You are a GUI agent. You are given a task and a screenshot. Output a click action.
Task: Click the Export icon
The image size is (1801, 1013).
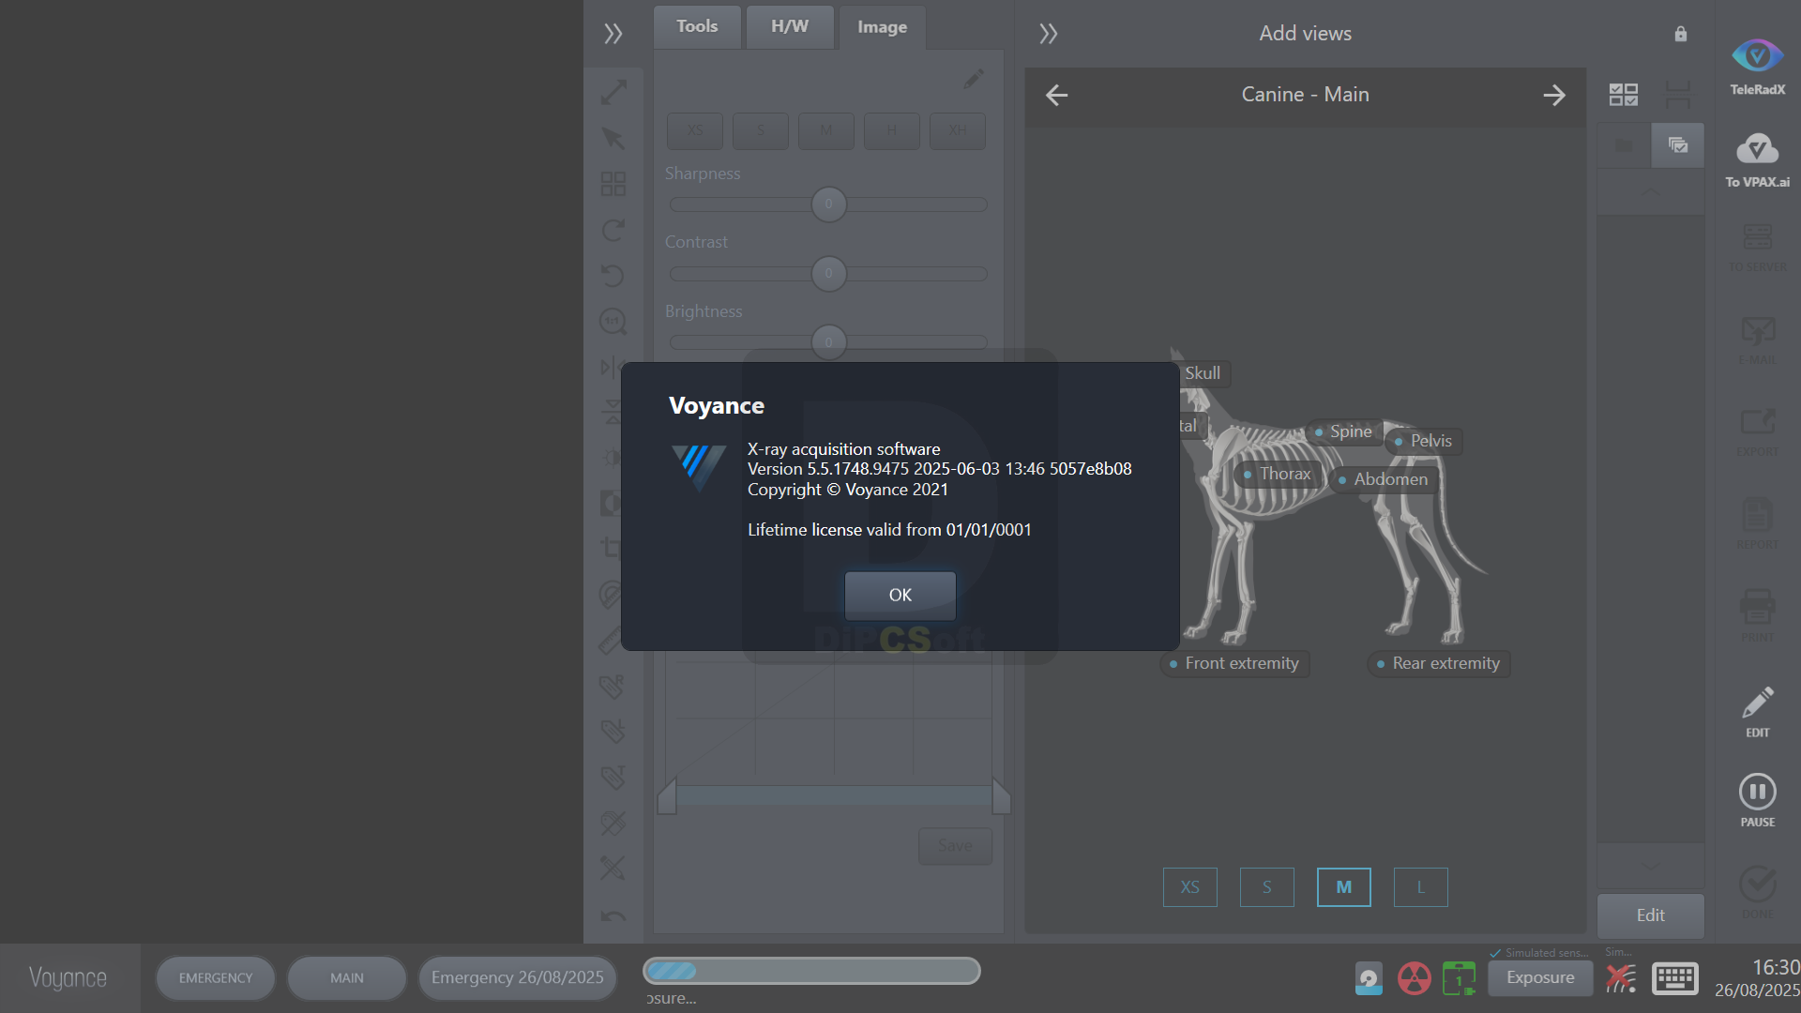[1757, 431]
